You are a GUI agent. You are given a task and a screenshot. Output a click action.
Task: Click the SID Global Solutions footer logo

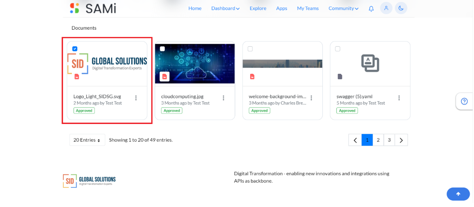89,180
